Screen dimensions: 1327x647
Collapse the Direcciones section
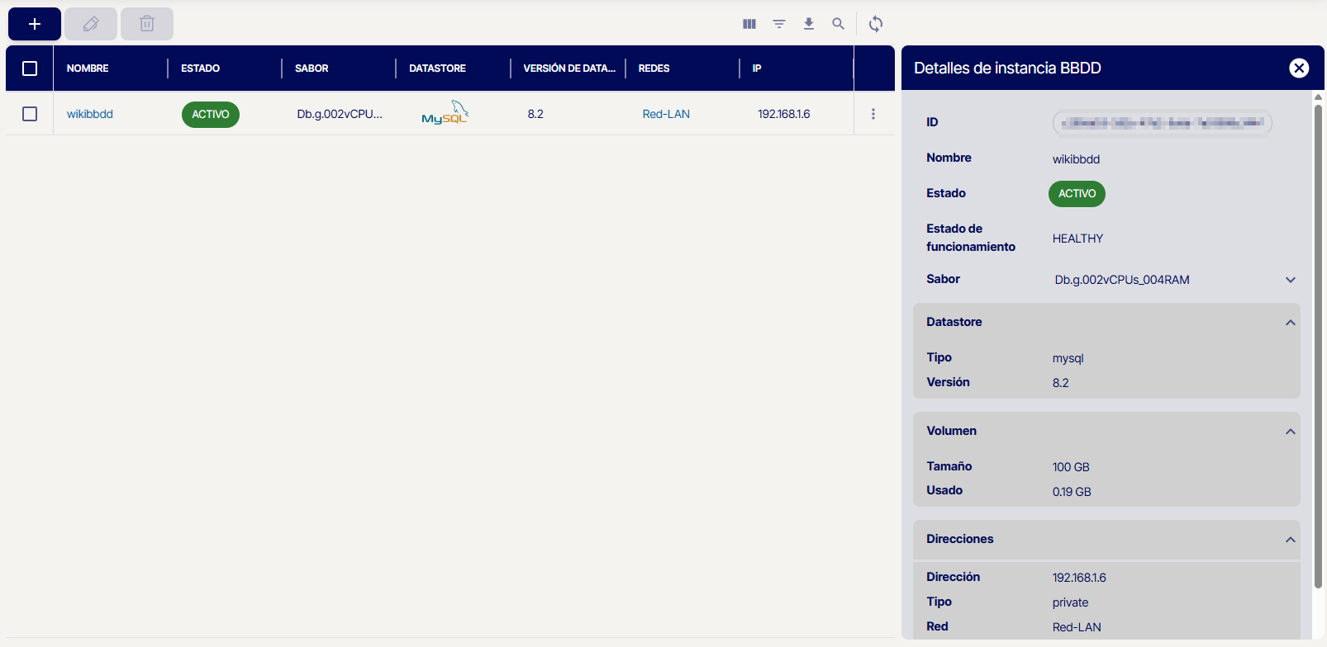coord(1290,540)
